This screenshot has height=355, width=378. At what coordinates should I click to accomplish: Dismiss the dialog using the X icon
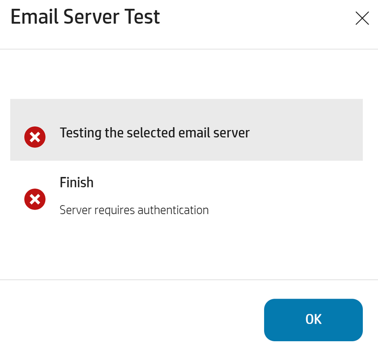pyautogui.click(x=362, y=18)
